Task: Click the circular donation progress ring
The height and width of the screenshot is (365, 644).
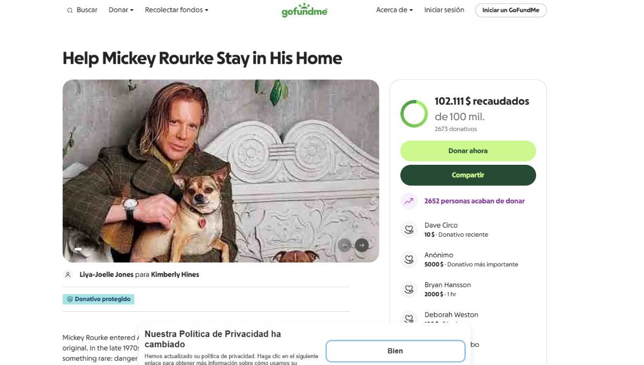Action: (414, 113)
